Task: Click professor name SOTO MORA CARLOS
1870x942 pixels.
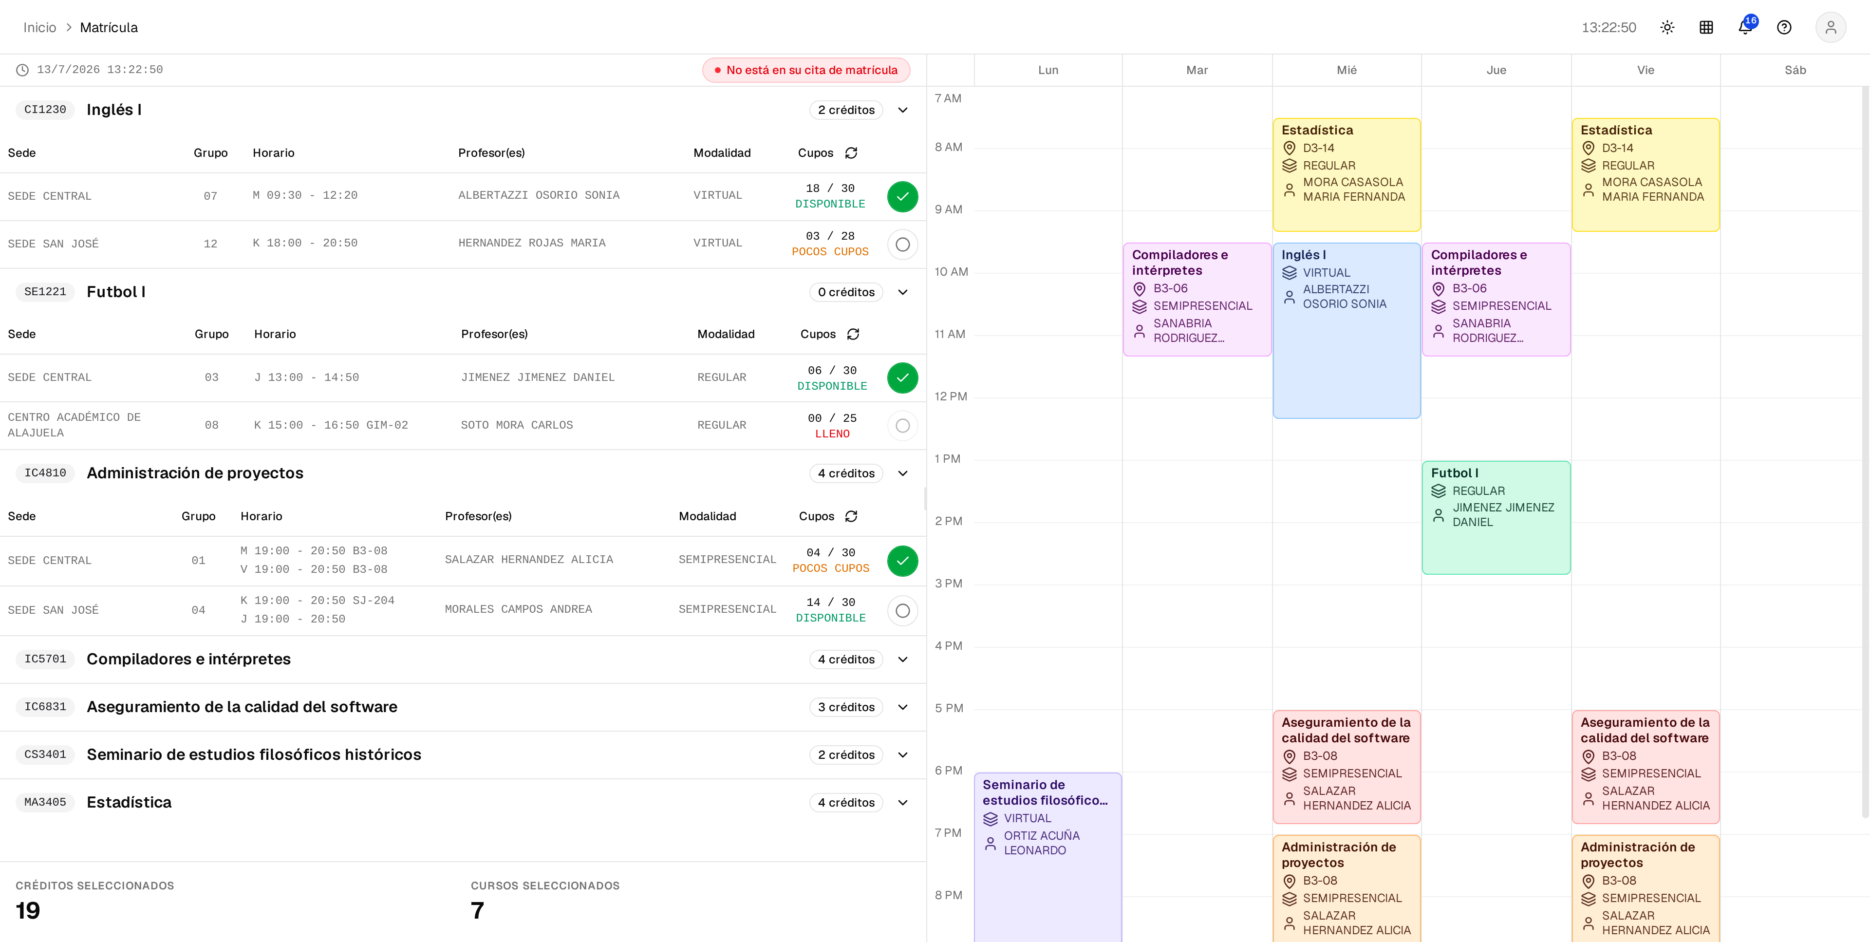Action: coord(517,426)
